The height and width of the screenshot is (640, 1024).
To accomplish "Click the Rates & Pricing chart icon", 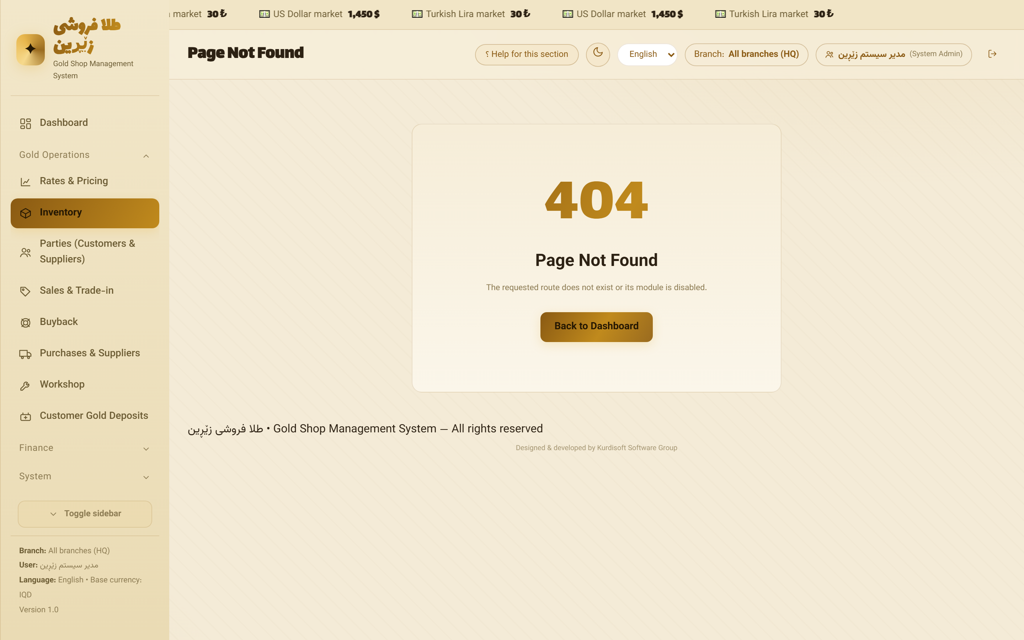I will 25,182.
